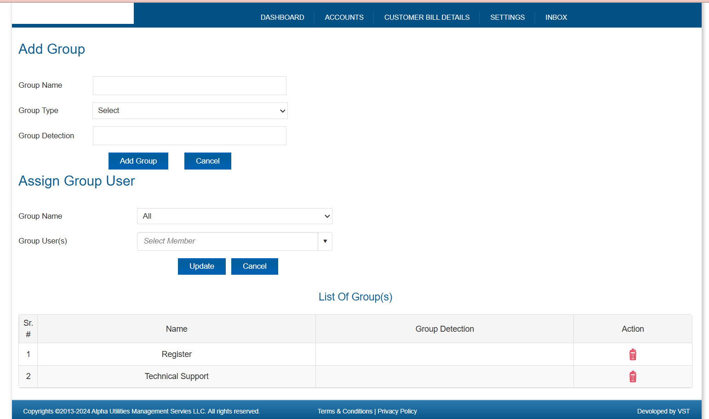Click the Update button
Image resolution: width=709 pixels, height=419 pixels.
point(201,266)
